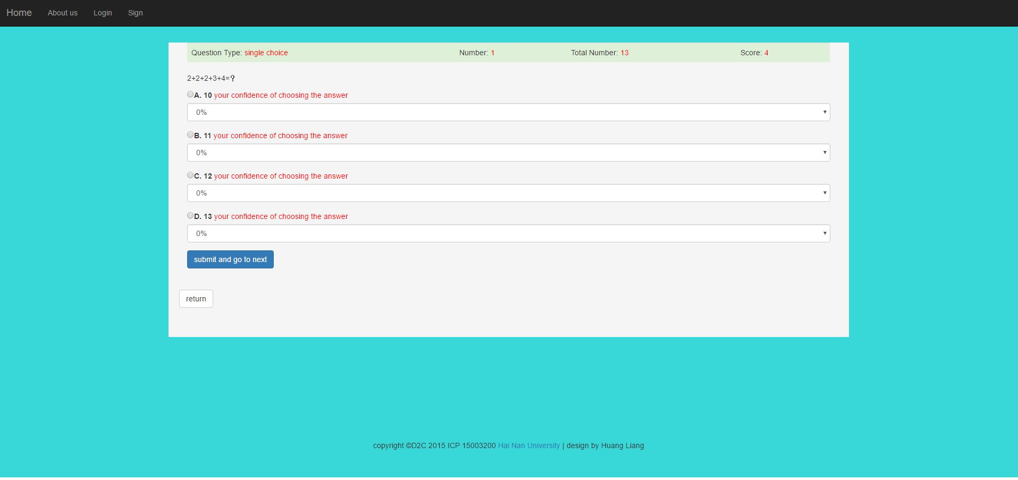Go to Home in the navbar

19,13
